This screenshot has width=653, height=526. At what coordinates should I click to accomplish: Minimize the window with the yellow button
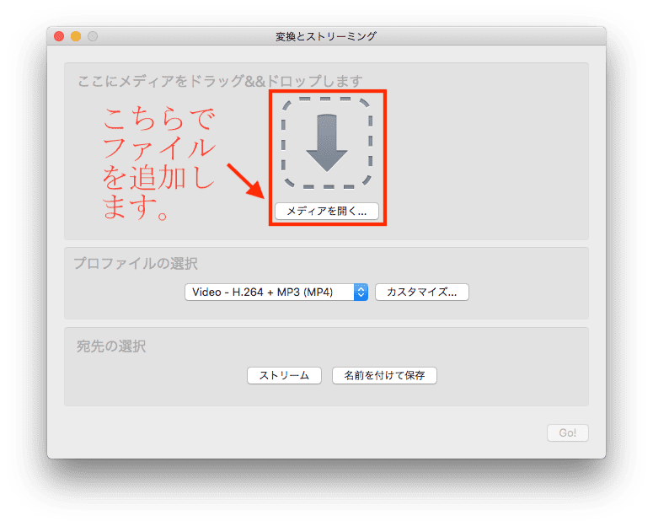(x=76, y=37)
